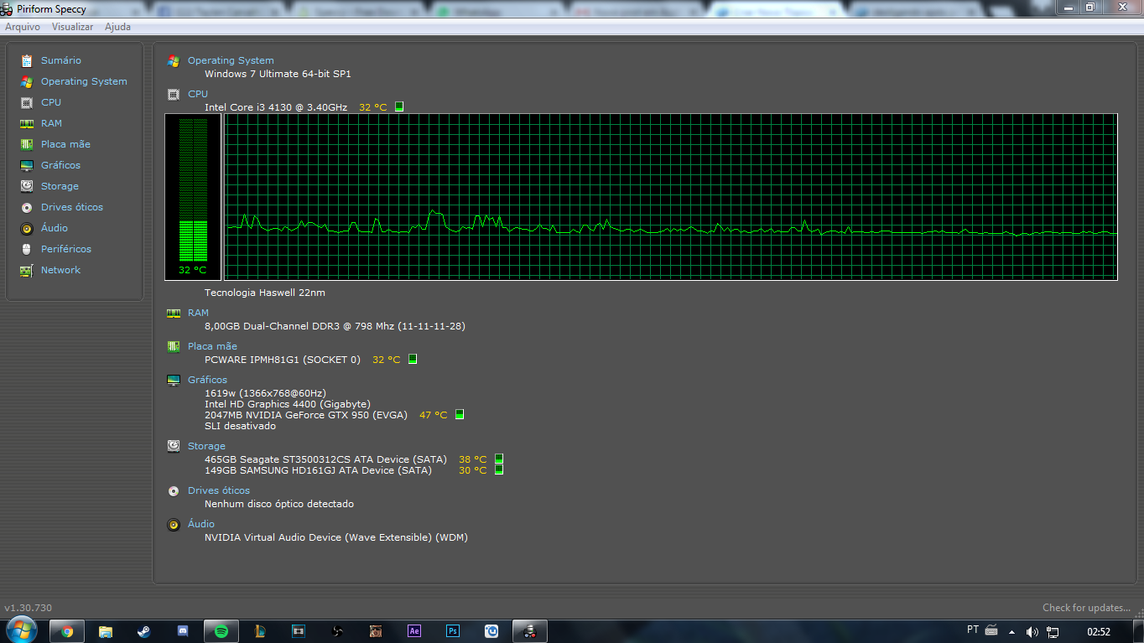Screen dimensions: 1144x643
Task: Click the Tecnologia Haswell 22nm text
Action: pyautogui.click(x=265, y=293)
